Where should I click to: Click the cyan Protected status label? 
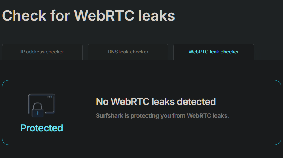pyautogui.click(x=42, y=128)
